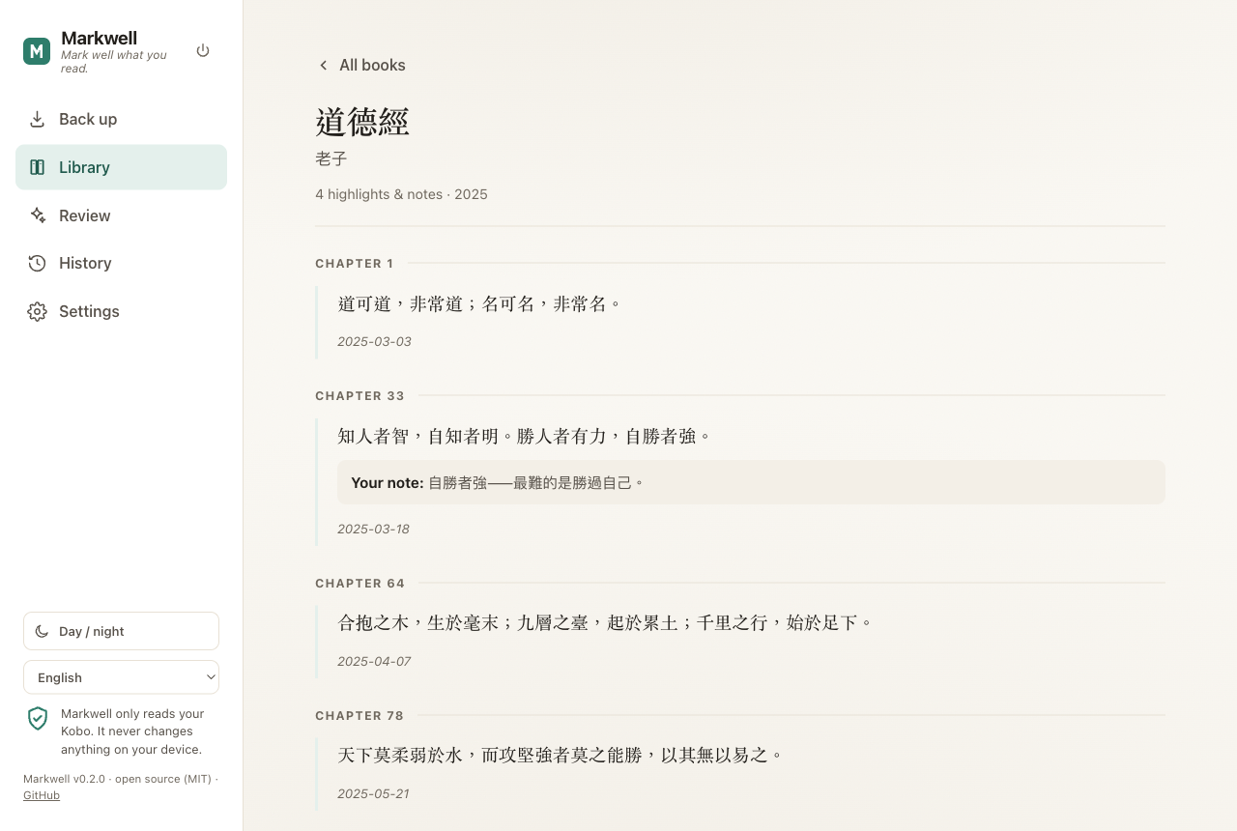
Task: Click the power icon beside Markwell title
Action: pyautogui.click(x=203, y=50)
